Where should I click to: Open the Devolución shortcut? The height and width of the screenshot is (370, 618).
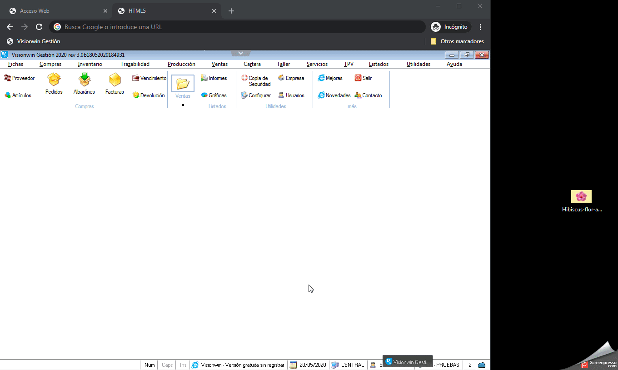click(x=149, y=95)
